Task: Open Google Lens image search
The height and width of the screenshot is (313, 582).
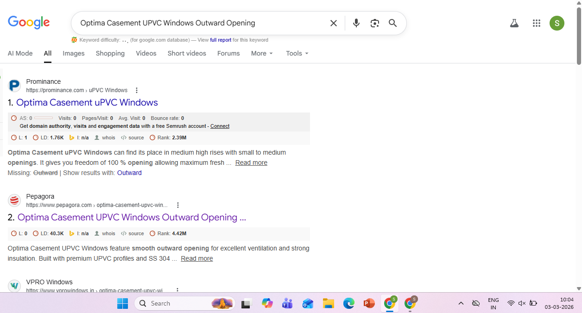Action: coord(375,23)
